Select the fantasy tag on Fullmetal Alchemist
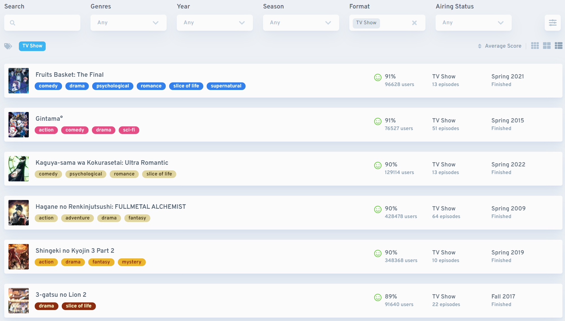This screenshot has height=321, width=565. 137,218
